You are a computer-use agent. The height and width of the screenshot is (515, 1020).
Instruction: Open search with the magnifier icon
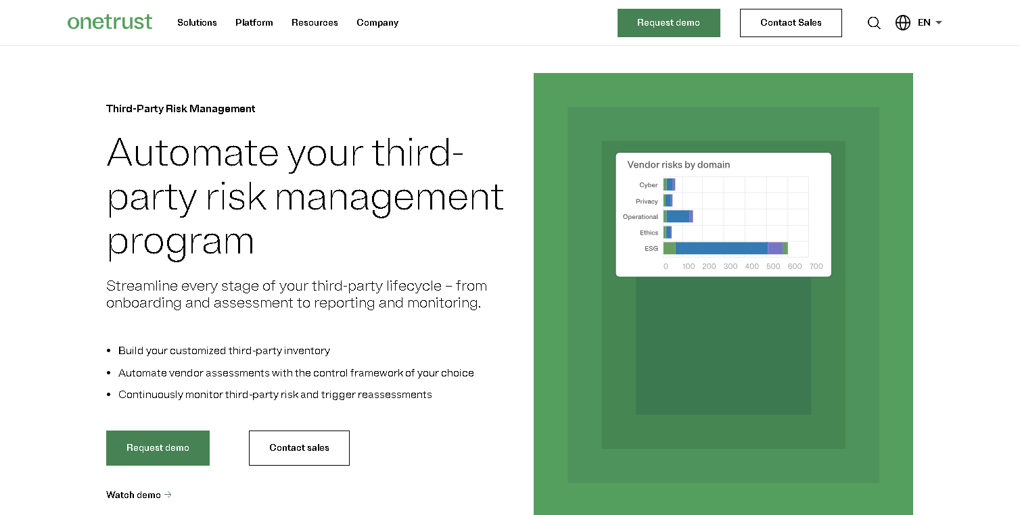tap(874, 23)
